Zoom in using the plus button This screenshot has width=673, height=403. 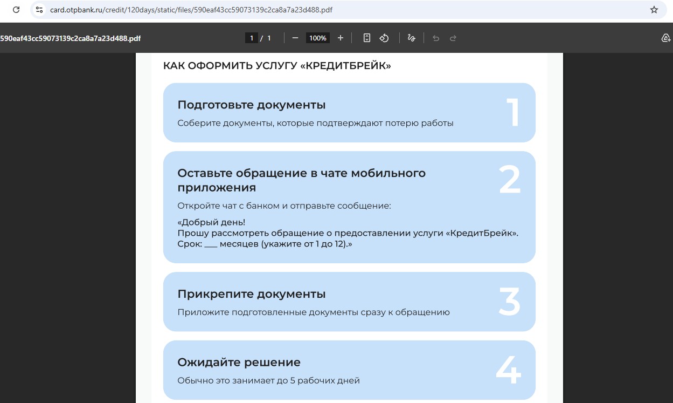point(341,38)
